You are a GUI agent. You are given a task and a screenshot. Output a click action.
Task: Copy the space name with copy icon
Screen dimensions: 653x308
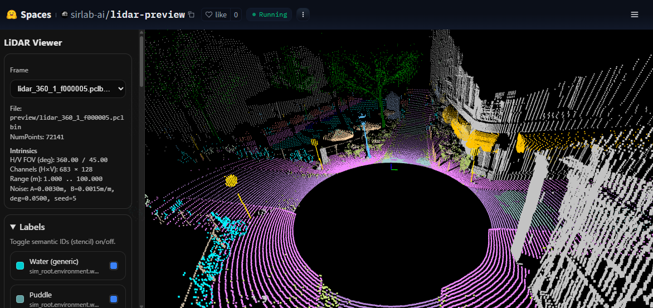191,14
